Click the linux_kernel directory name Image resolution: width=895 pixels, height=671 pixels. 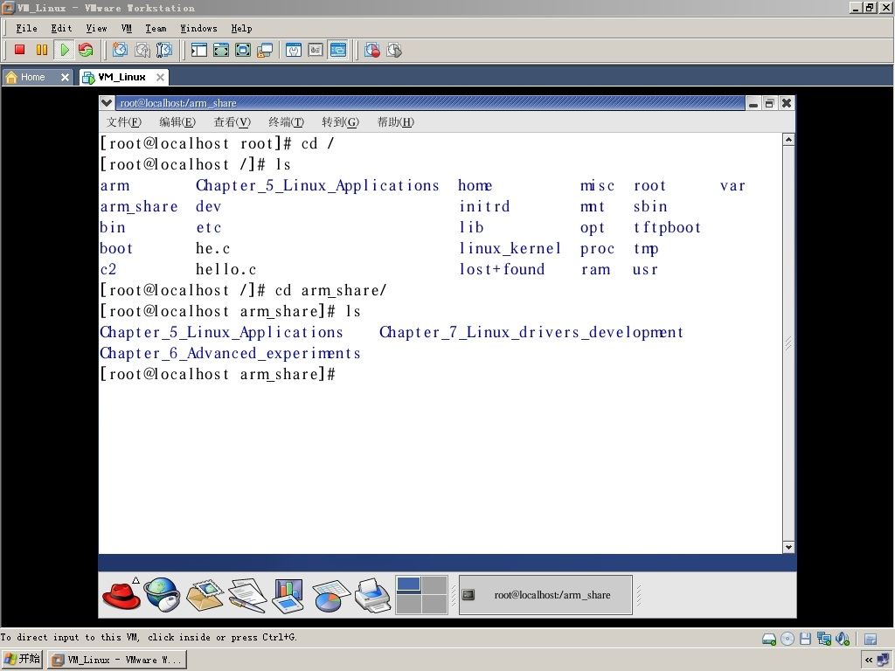[x=510, y=249]
